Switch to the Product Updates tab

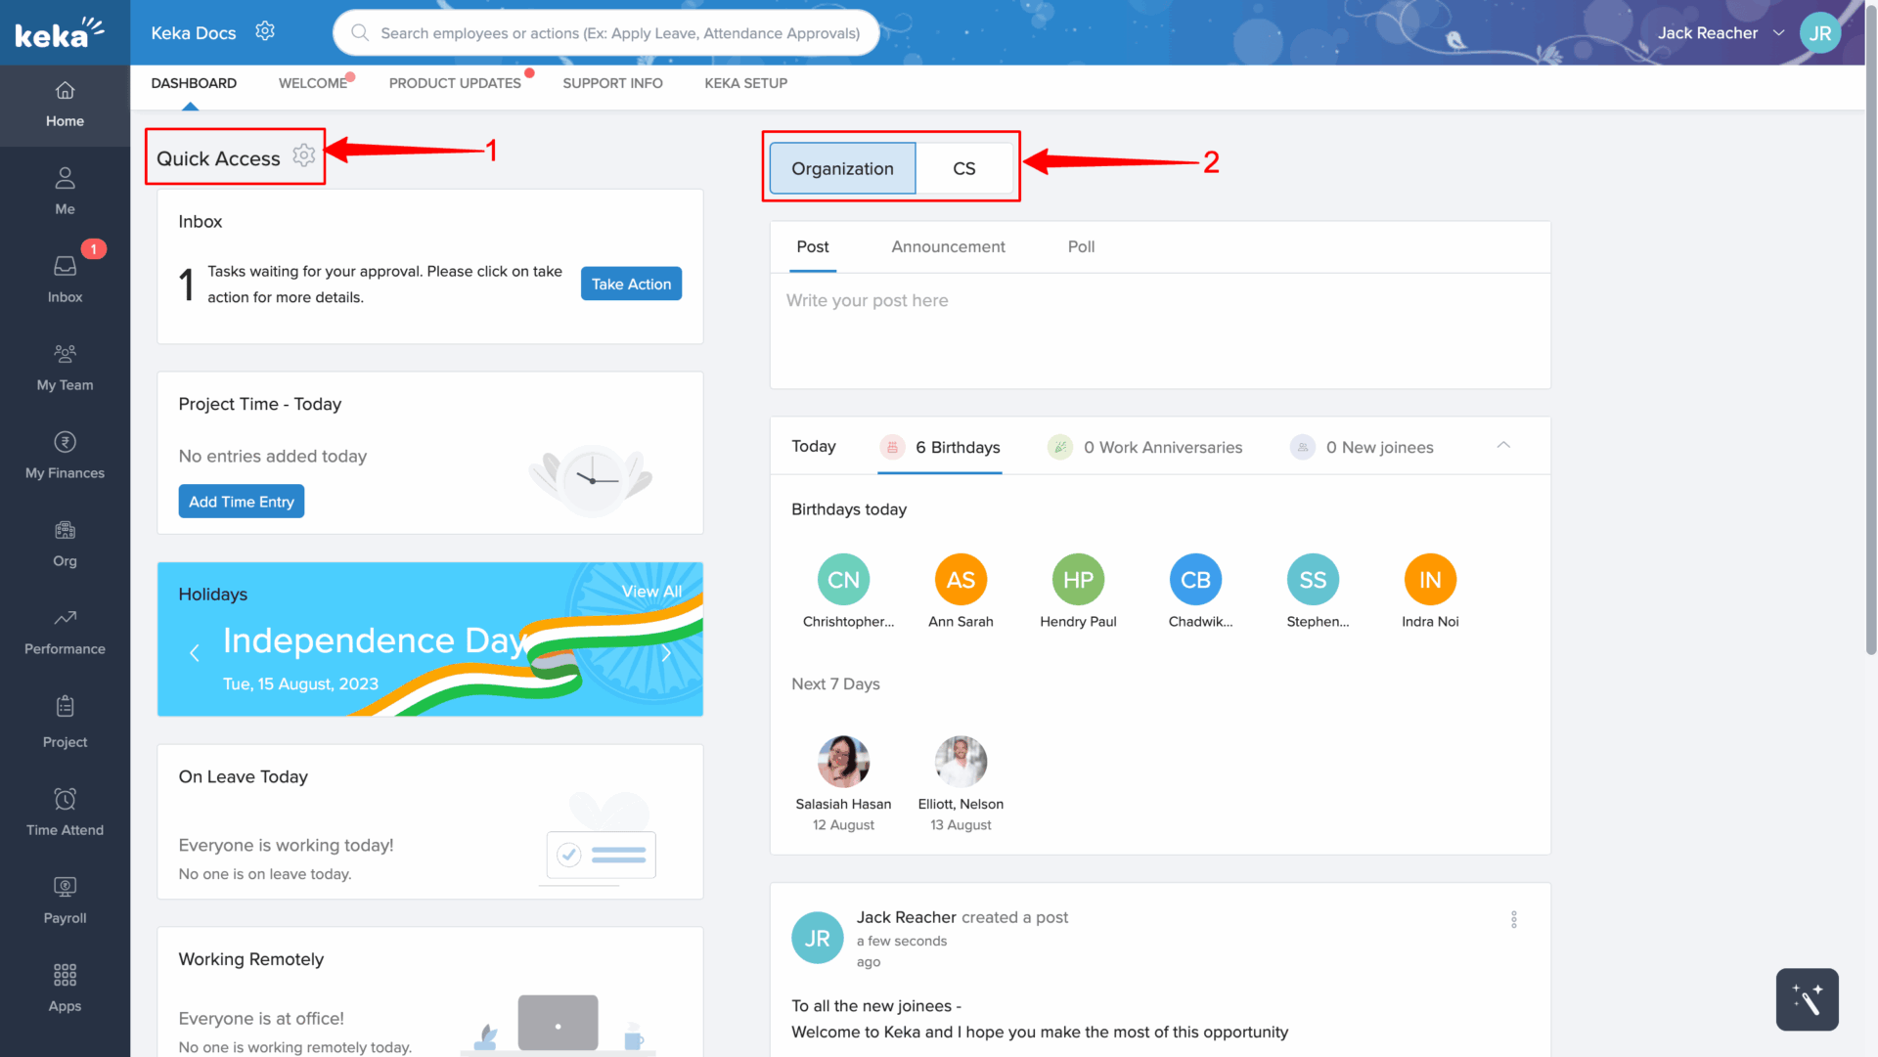coord(455,83)
